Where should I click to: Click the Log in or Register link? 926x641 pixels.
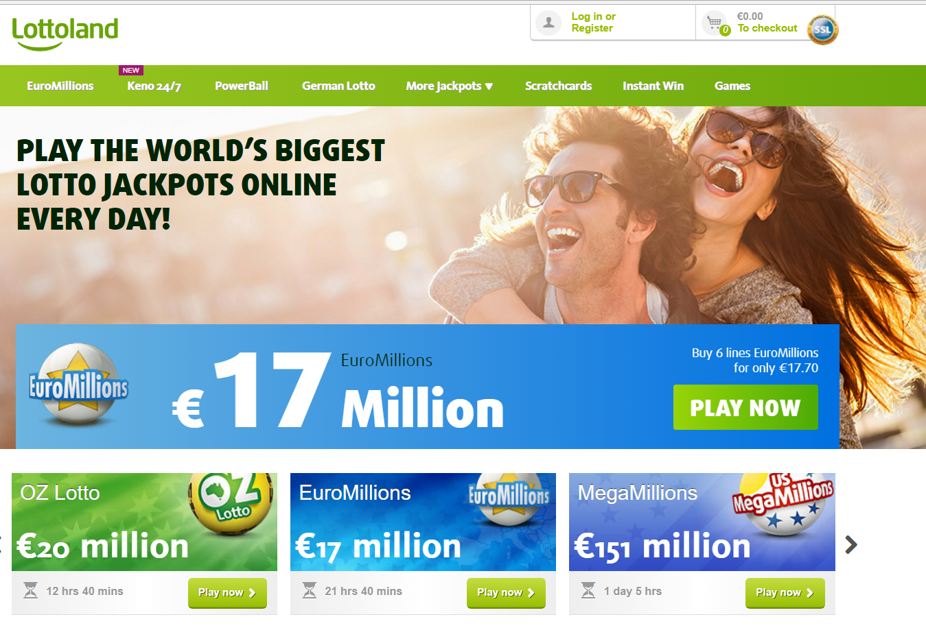[594, 22]
